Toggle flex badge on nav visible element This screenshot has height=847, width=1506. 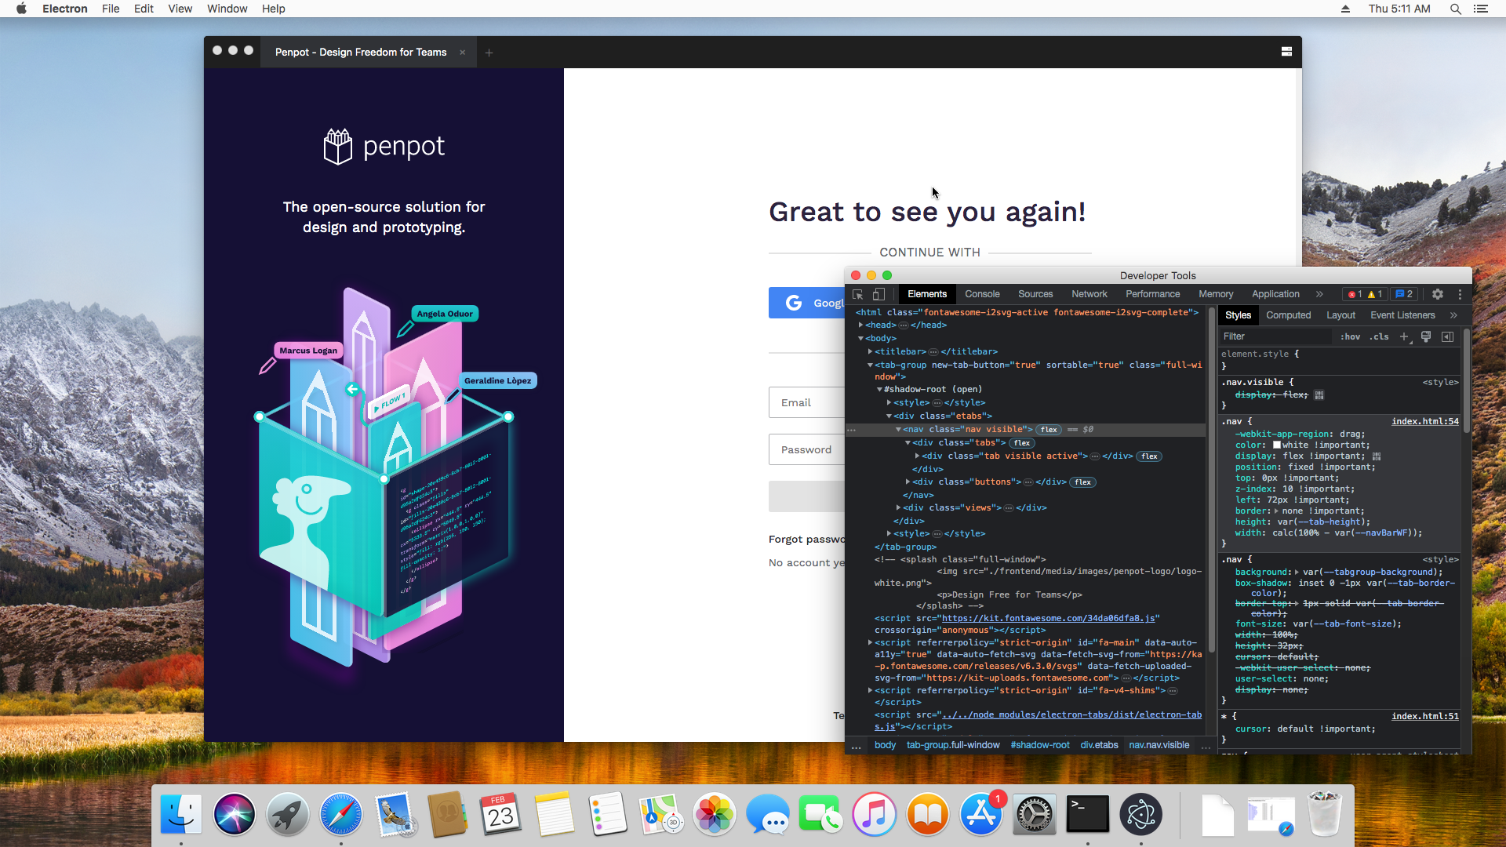(x=1049, y=430)
